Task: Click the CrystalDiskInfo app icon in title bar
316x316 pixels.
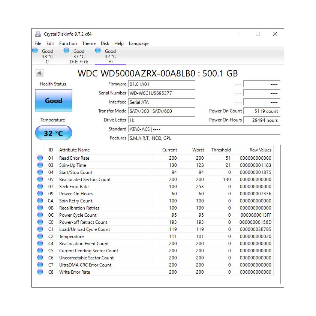Action: (38, 34)
